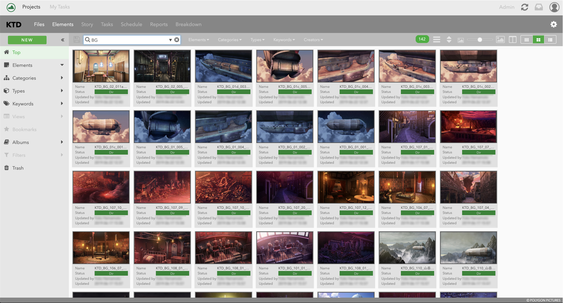The image size is (563, 303).
Task: Click the green mountain app logo
Action: coord(11,7)
